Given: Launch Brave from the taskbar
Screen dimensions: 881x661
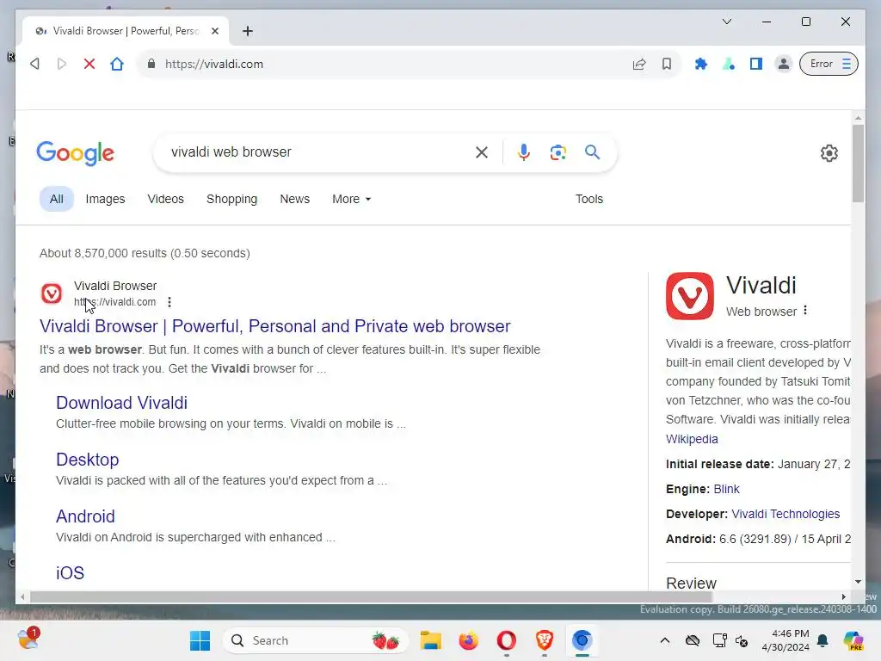Looking at the screenshot, I should [x=544, y=640].
